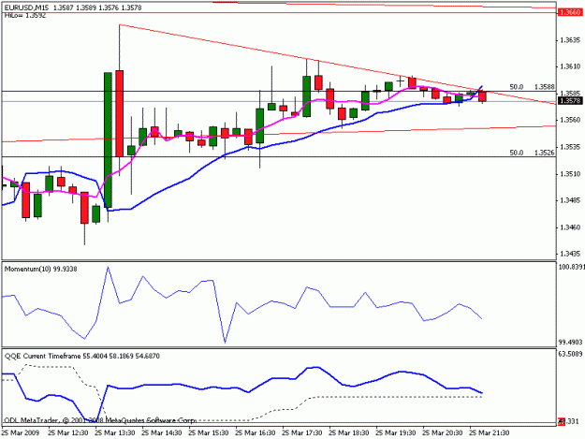Select the black 1.3578 current price tag
Screen dimensions: 585x439
(x=570, y=101)
